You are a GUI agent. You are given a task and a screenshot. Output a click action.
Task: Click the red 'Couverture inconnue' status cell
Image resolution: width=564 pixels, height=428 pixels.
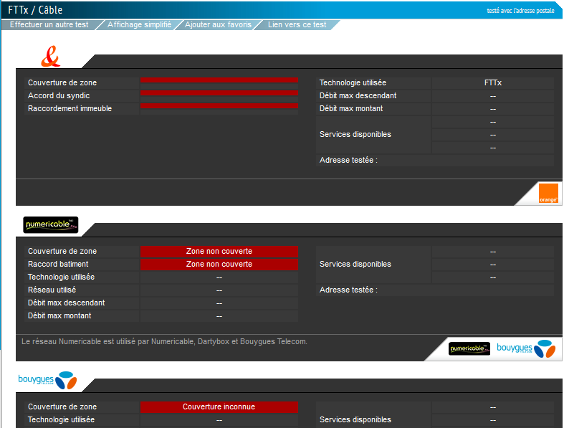click(x=219, y=406)
